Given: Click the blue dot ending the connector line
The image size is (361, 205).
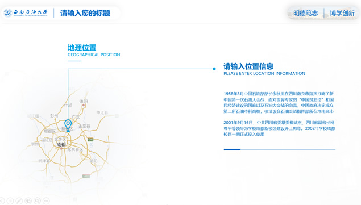Looking at the screenshot, I should point(214,69).
